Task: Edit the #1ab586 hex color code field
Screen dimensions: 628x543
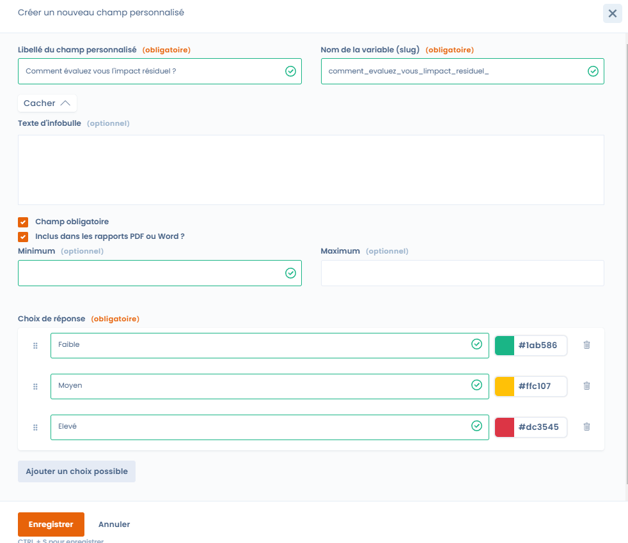Action: pos(540,346)
